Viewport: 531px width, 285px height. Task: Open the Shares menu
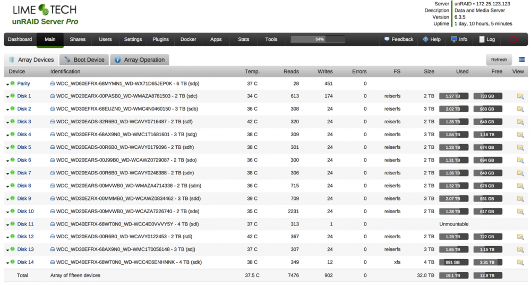(x=78, y=39)
